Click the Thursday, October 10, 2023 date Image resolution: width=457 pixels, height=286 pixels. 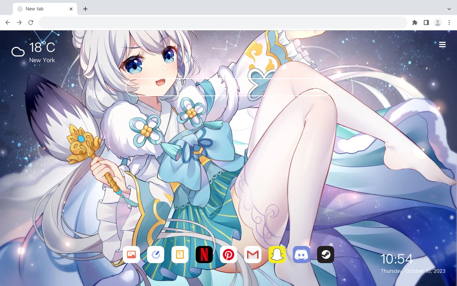[x=413, y=271]
